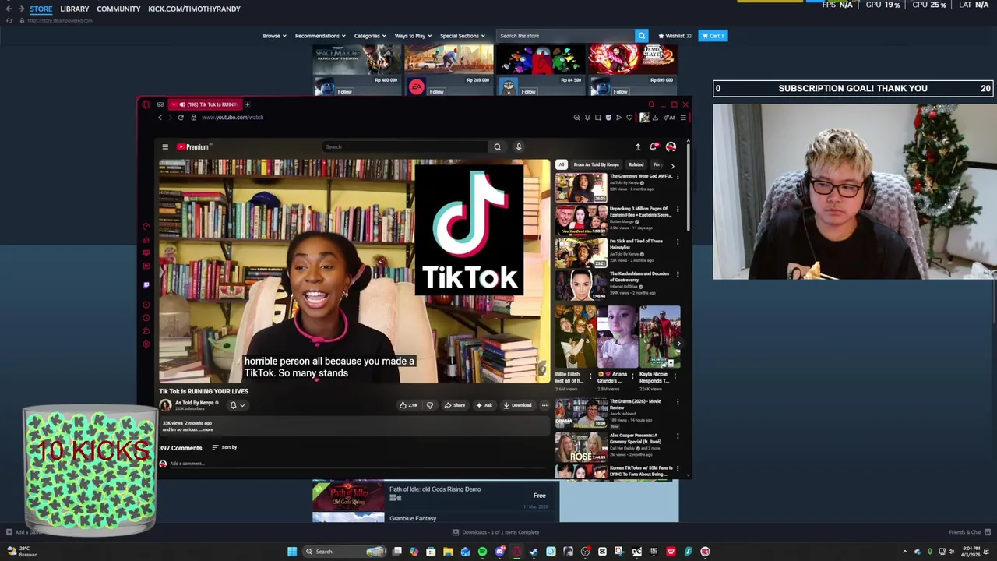The width and height of the screenshot is (997, 561).
Task: Open KICK.COM/TIMOTHYRANDY profile tab
Action: point(194,9)
